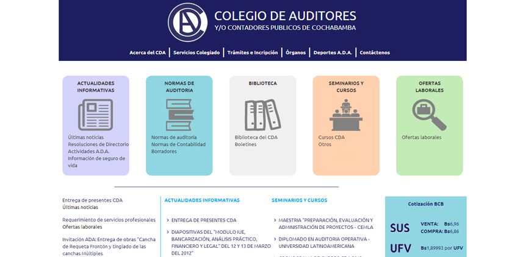Open the Normas de Auditoria card title

[179, 86]
